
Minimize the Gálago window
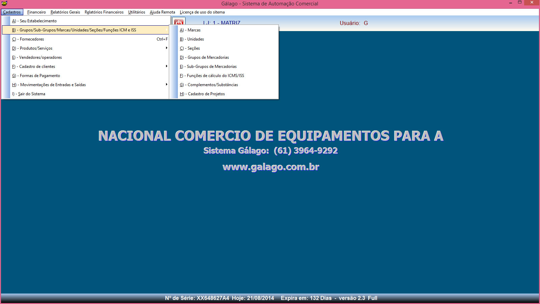pyautogui.click(x=511, y=3)
